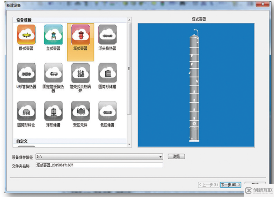Viewport: 274px width, 197px height.
Task: Select the 球形储罐 template icon
Action: point(53,111)
